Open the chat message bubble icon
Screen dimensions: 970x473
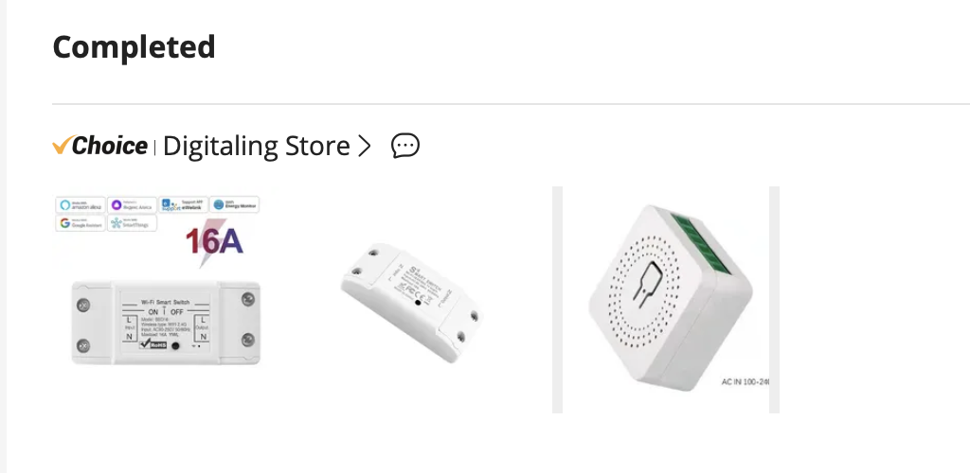pyautogui.click(x=405, y=147)
